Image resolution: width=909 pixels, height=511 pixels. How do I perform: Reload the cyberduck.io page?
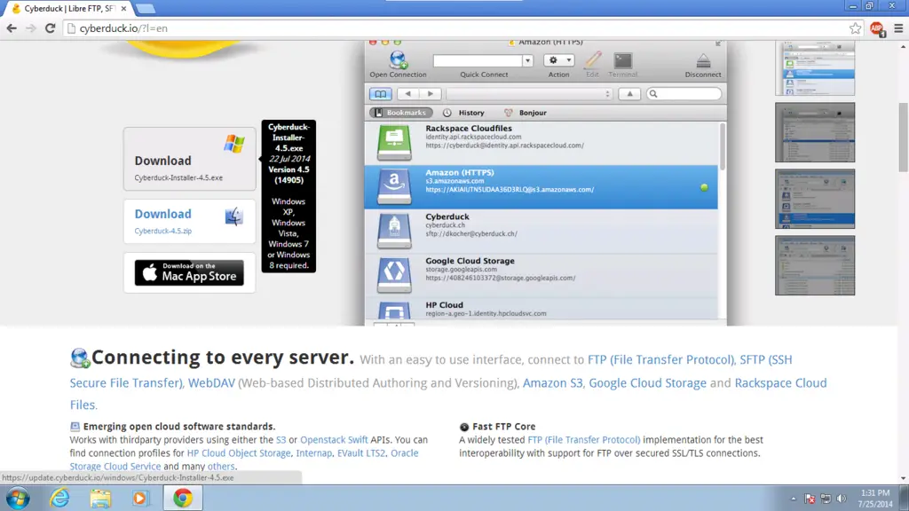(51, 28)
